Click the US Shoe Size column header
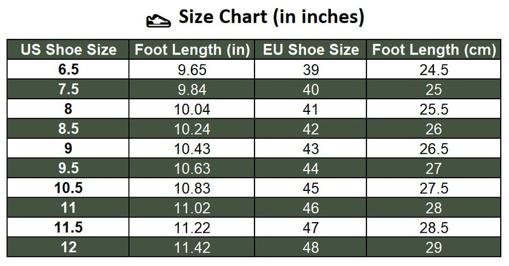Image resolution: width=509 pixels, height=266 pixels. (68, 50)
